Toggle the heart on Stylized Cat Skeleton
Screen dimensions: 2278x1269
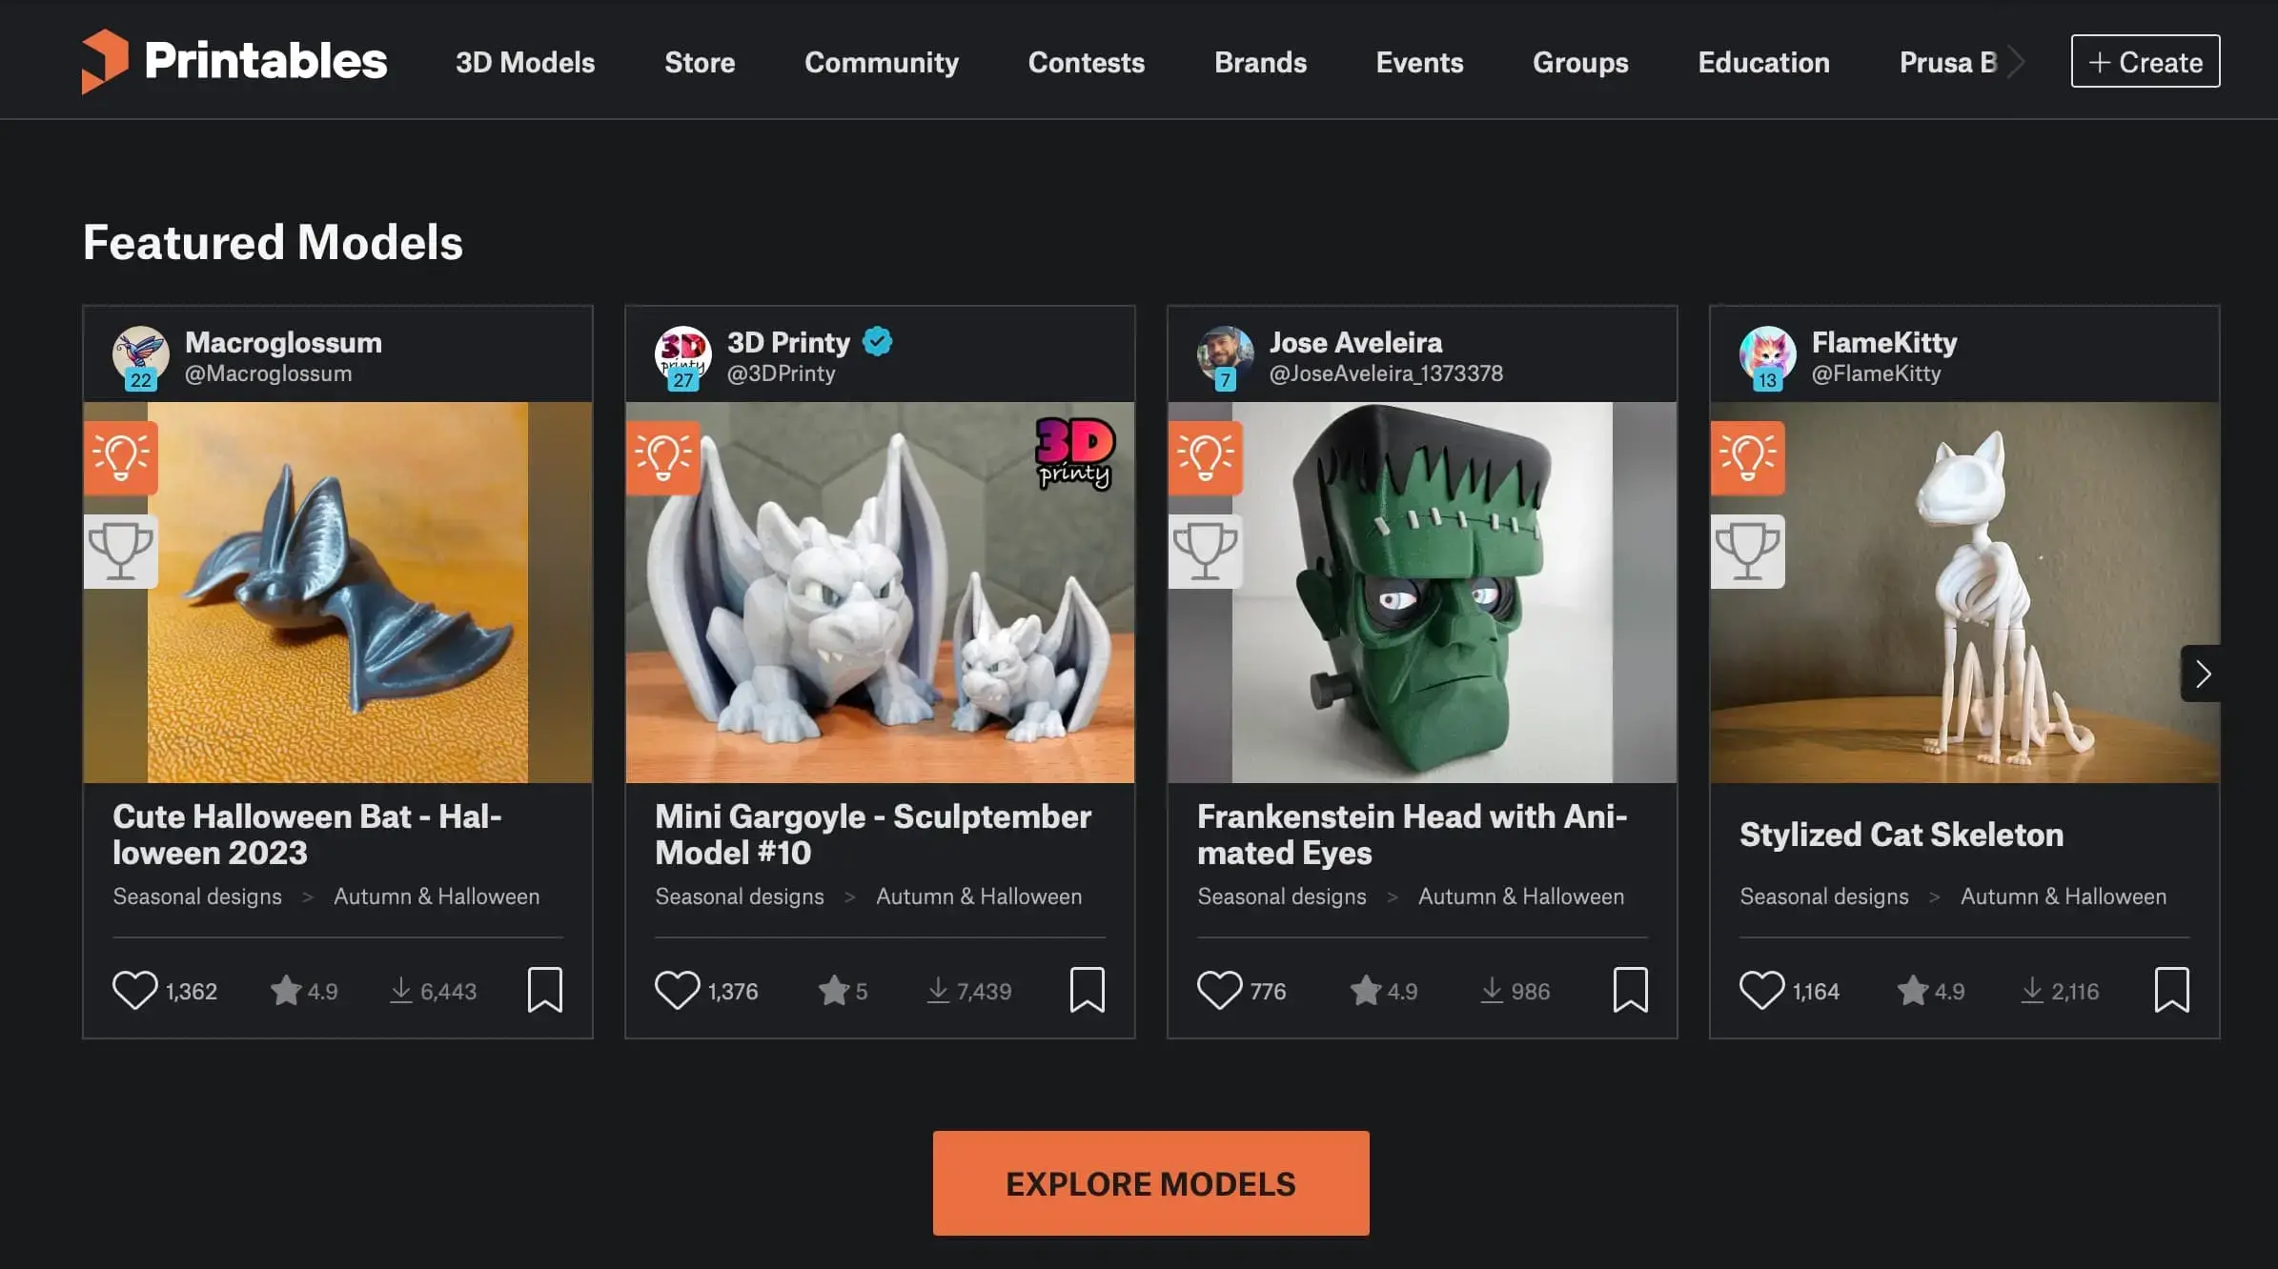point(1761,990)
